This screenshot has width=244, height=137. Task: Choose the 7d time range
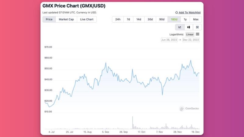click(128, 19)
